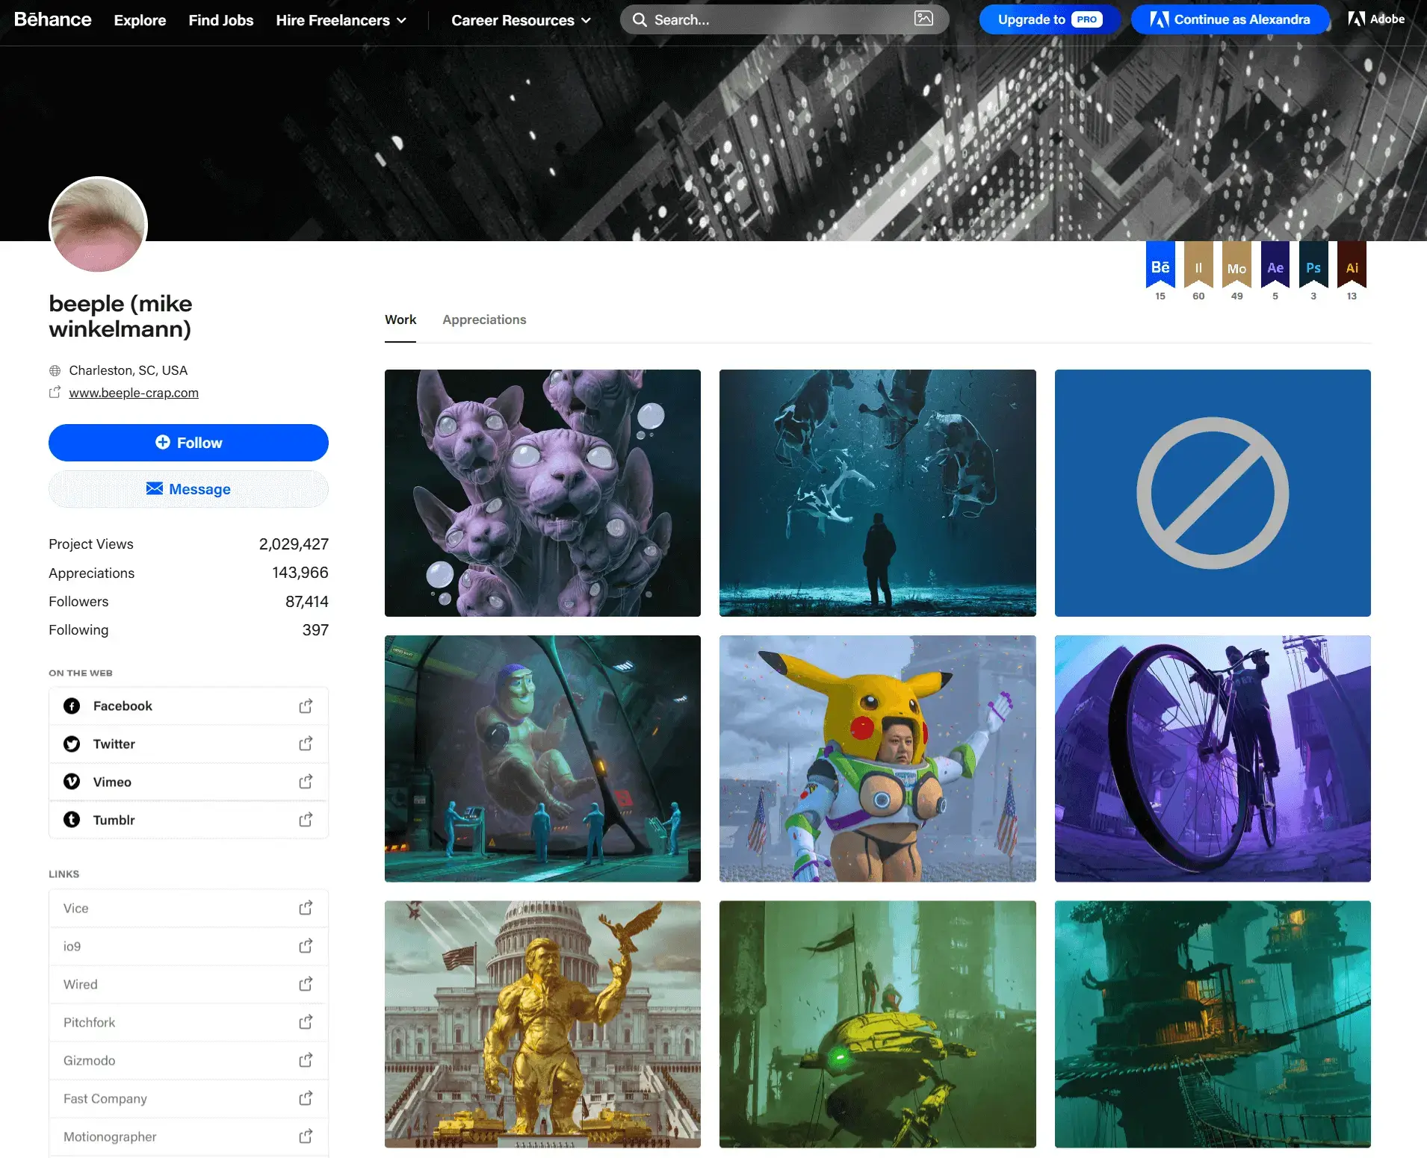
Task: Click the profile avatar picture
Action: [x=98, y=225]
